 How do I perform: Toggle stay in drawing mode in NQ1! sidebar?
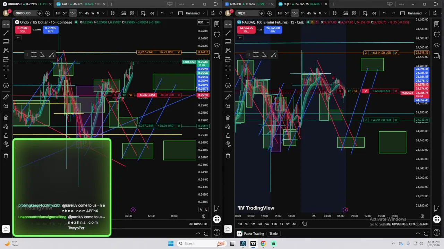coord(228,127)
